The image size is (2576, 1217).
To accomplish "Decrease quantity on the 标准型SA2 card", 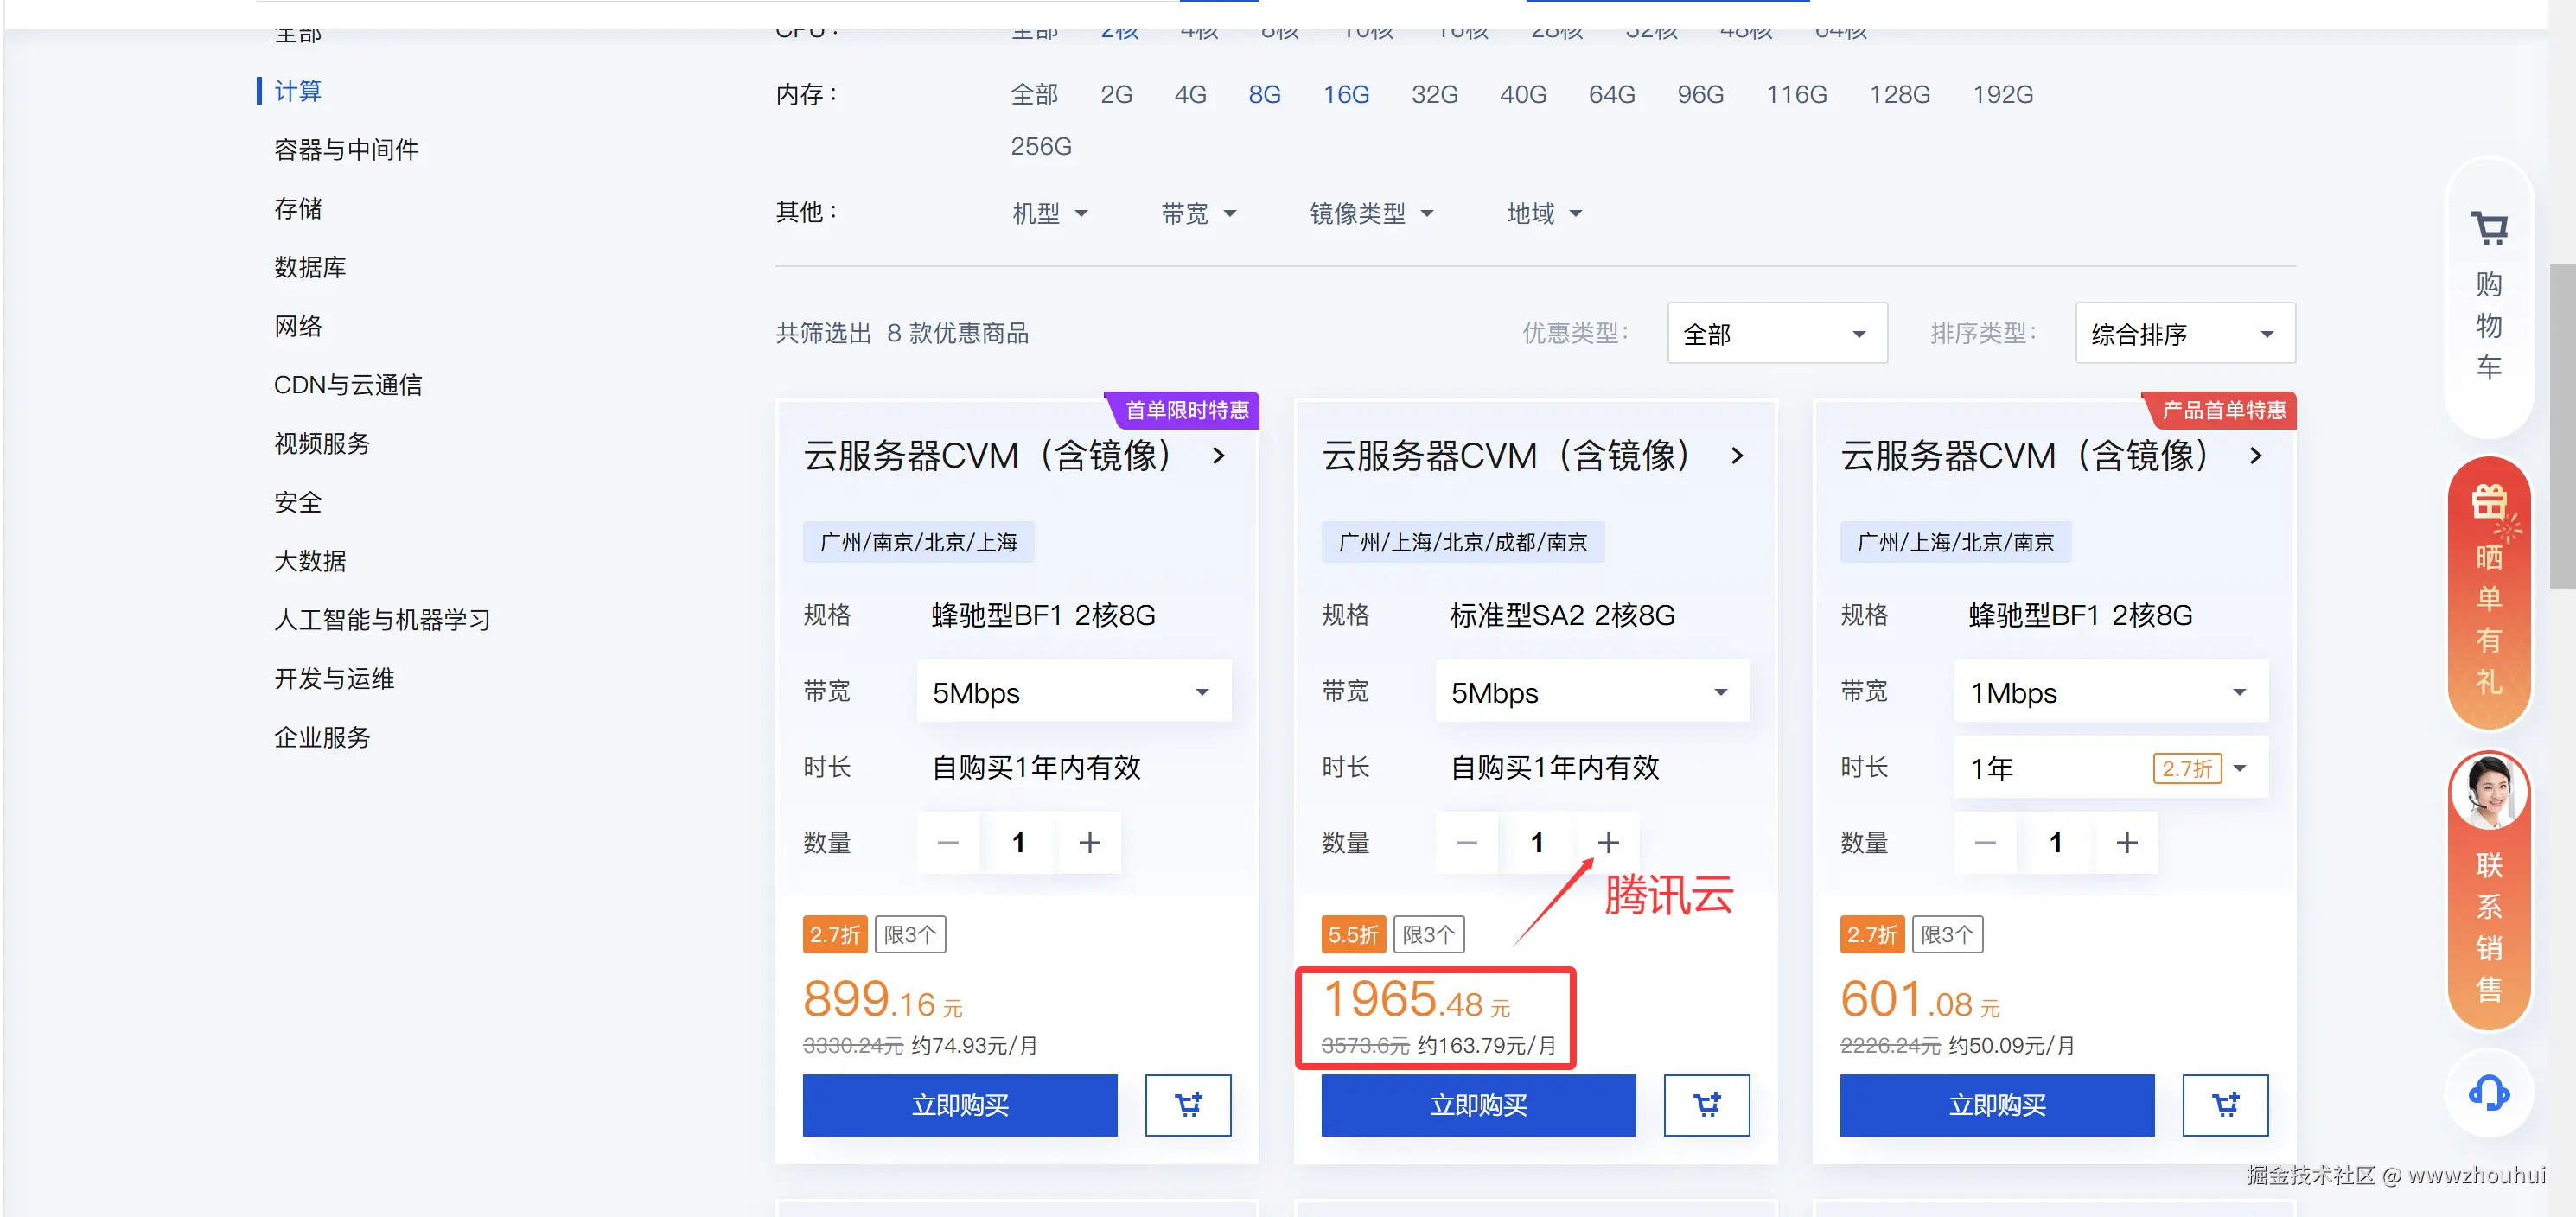I will [x=1467, y=843].
